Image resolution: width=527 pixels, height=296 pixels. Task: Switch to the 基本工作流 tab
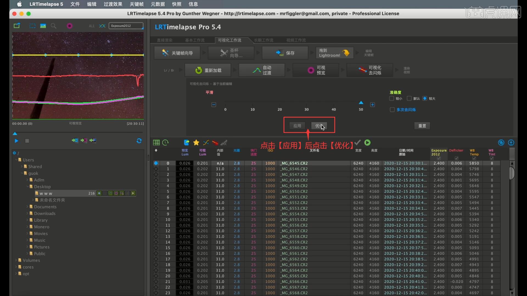pos(195,40)
